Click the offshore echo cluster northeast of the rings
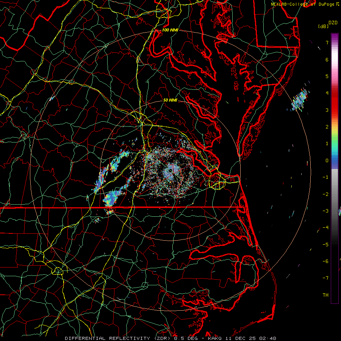Viewport: 341px width, 341px height. coord(300,100)
